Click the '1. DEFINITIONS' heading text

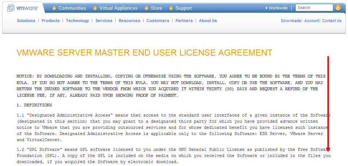34,105
